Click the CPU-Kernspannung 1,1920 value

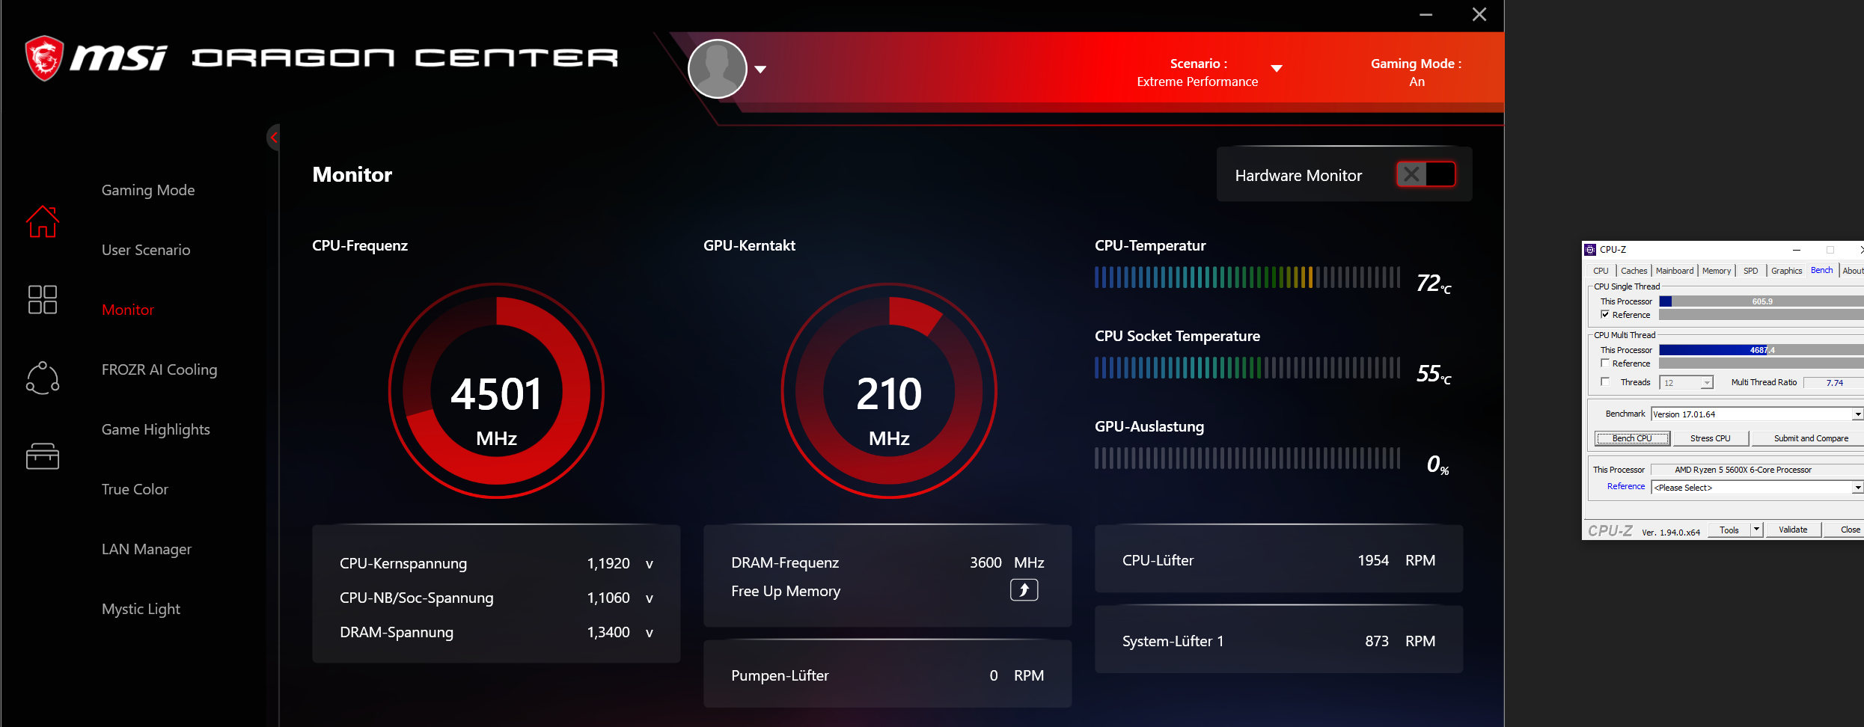click(608, 563)
